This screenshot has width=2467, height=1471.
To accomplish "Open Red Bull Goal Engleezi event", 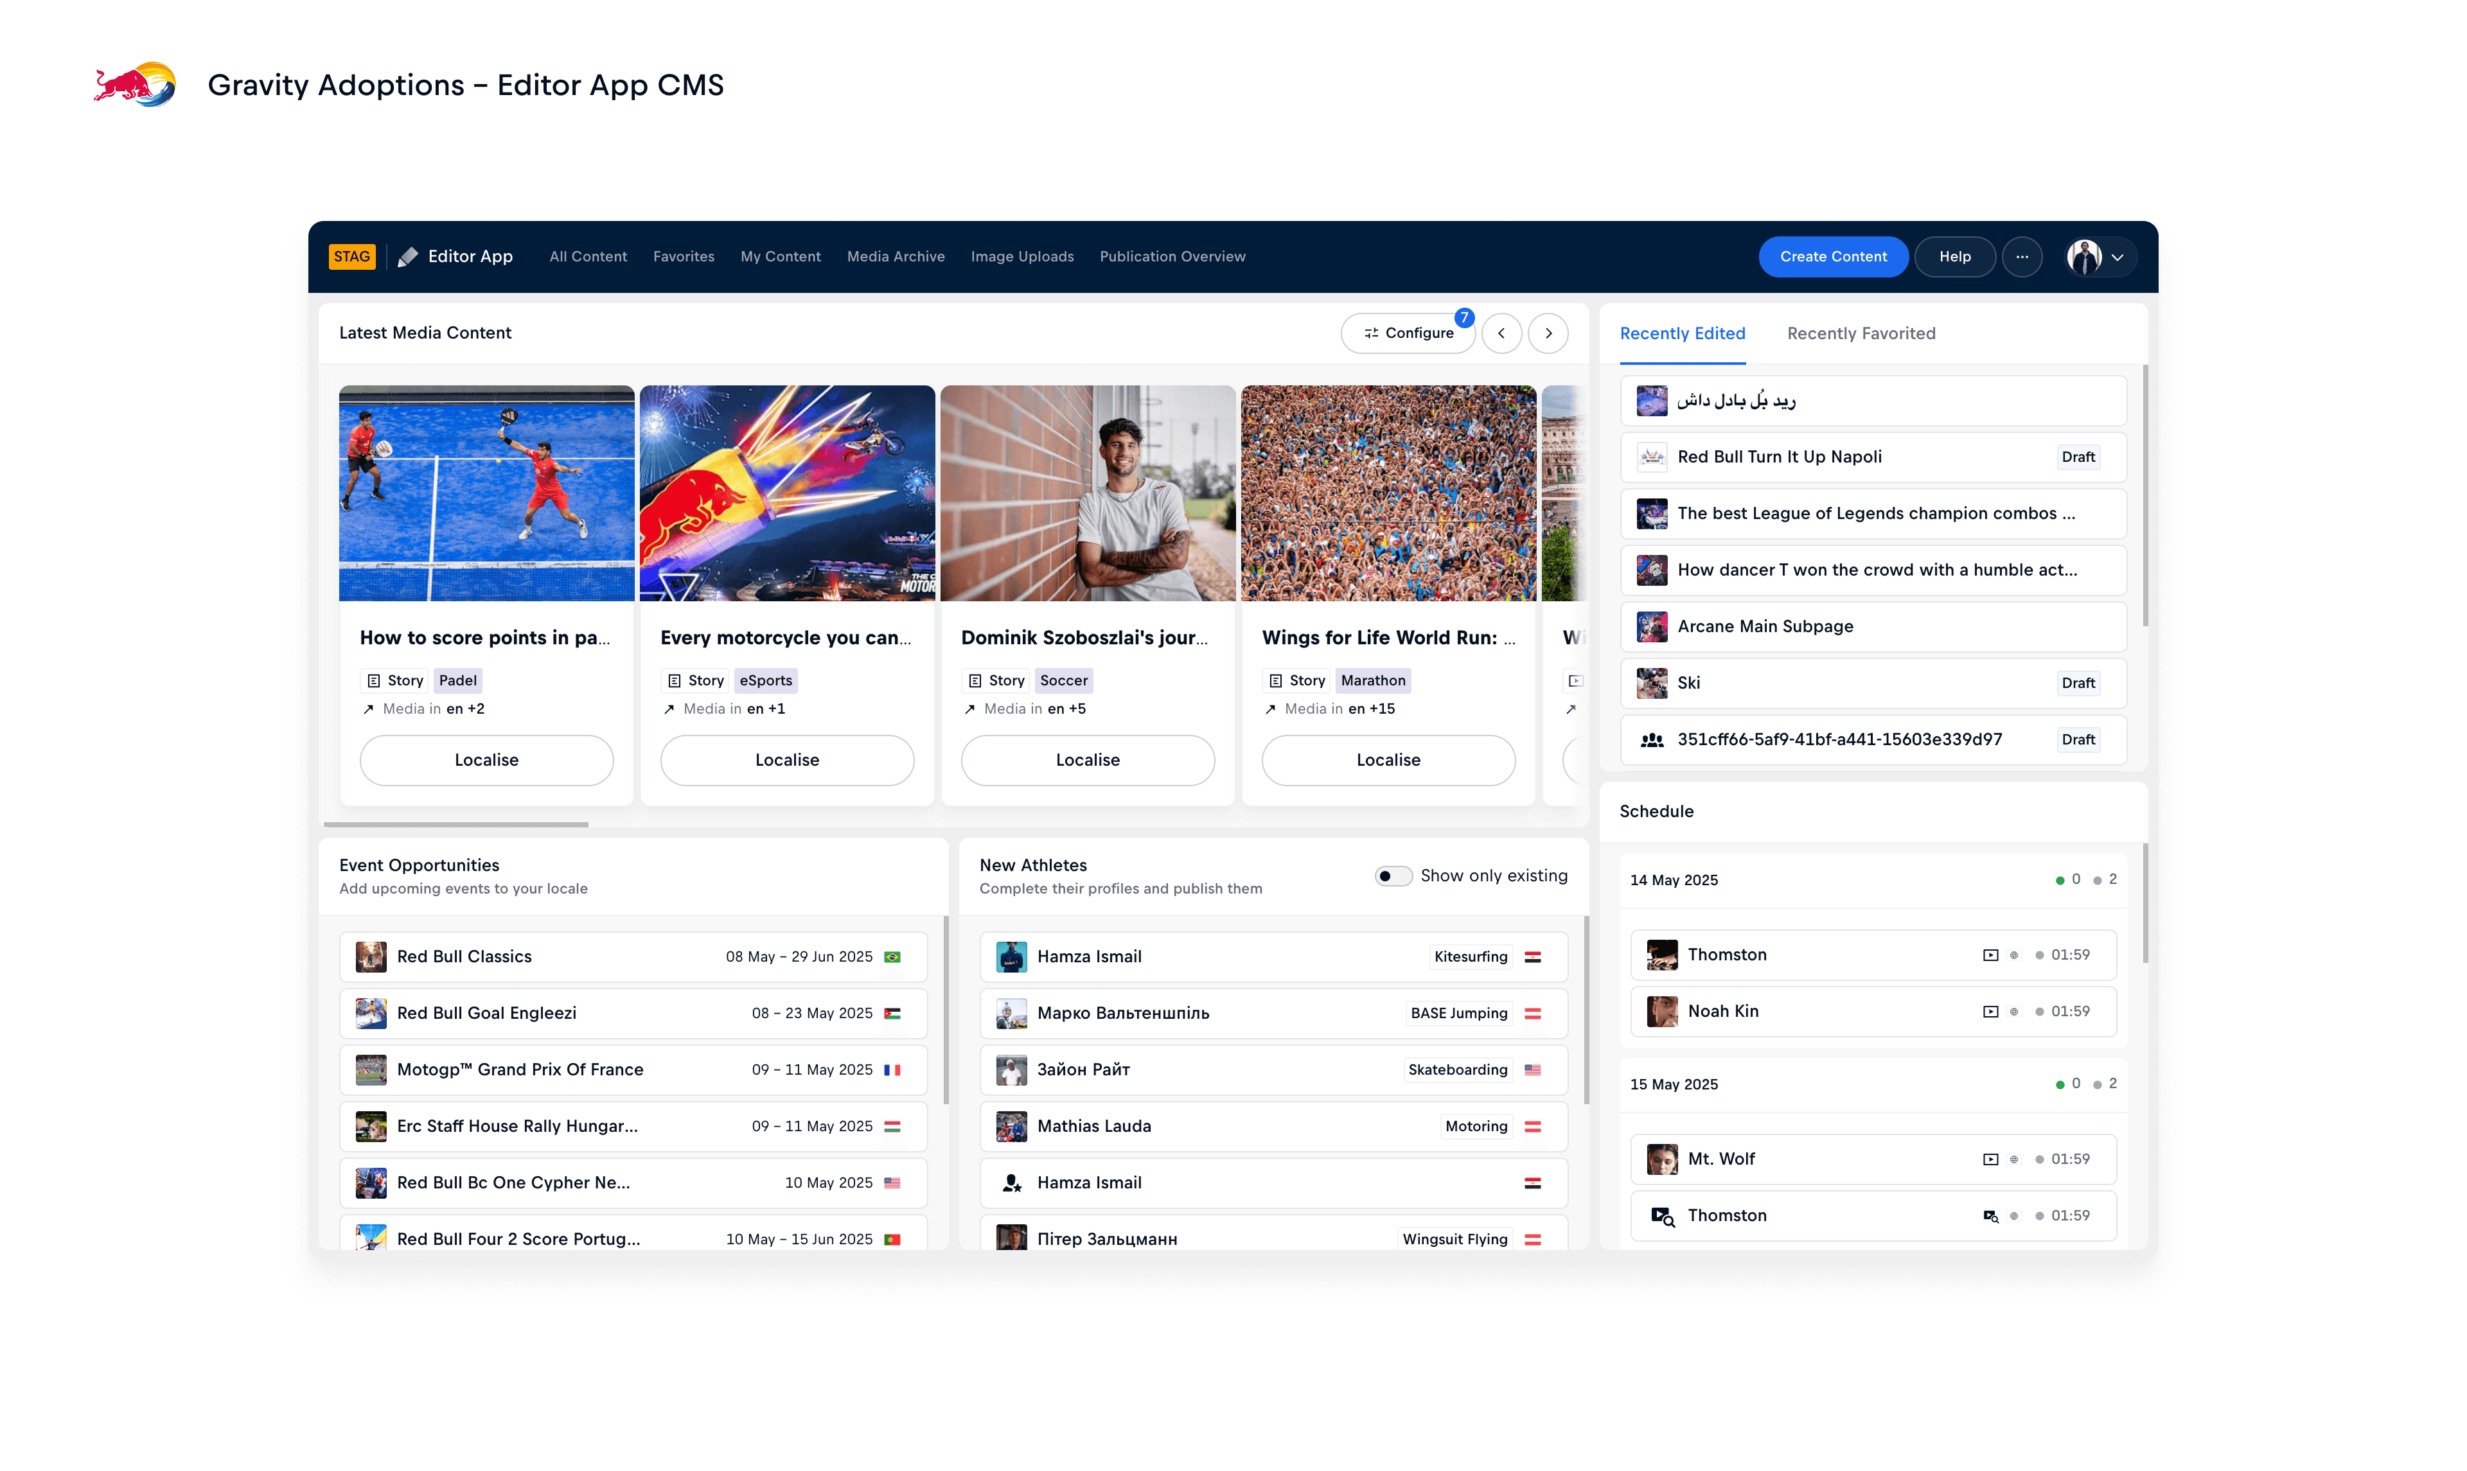I will 633,1013.
